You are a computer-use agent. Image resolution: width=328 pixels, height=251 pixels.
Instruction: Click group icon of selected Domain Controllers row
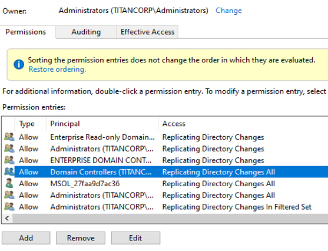click(9, 171)
